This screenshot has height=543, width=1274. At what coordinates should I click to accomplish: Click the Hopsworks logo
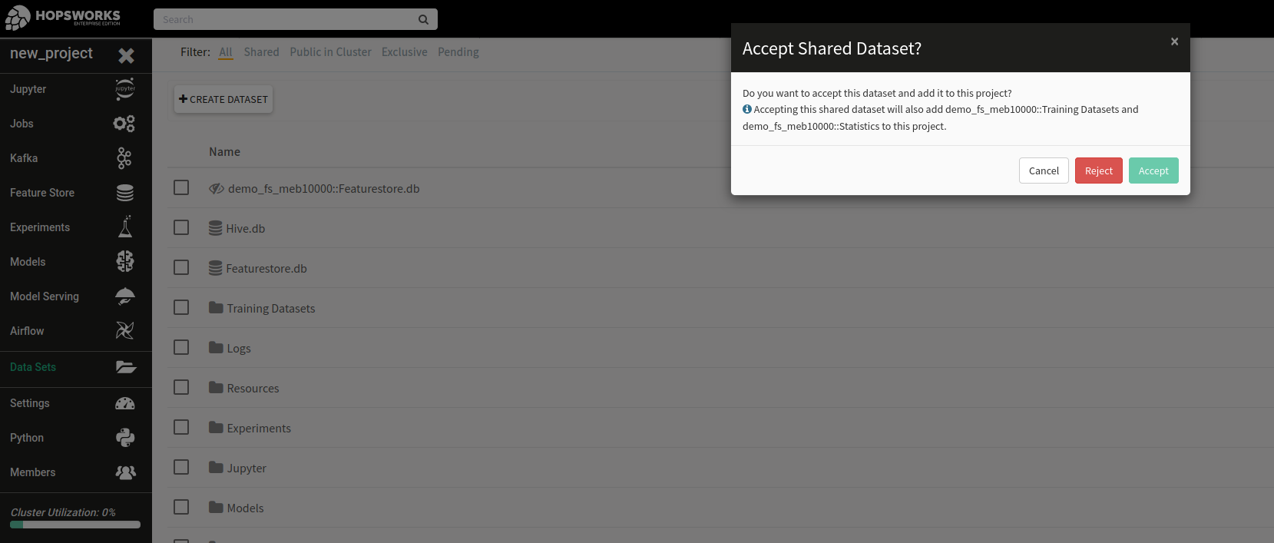(63, 18)
